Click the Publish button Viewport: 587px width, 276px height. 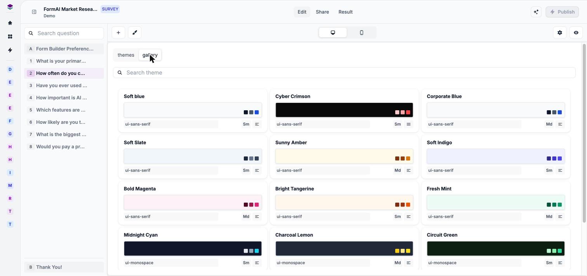click(x=562, y=12)
